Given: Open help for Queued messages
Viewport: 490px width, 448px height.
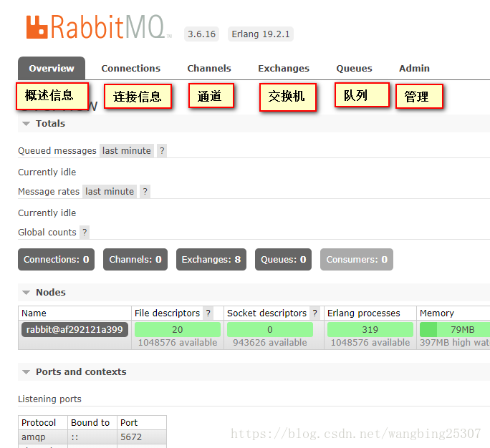Looking at the screenshot, I should 162,151.
